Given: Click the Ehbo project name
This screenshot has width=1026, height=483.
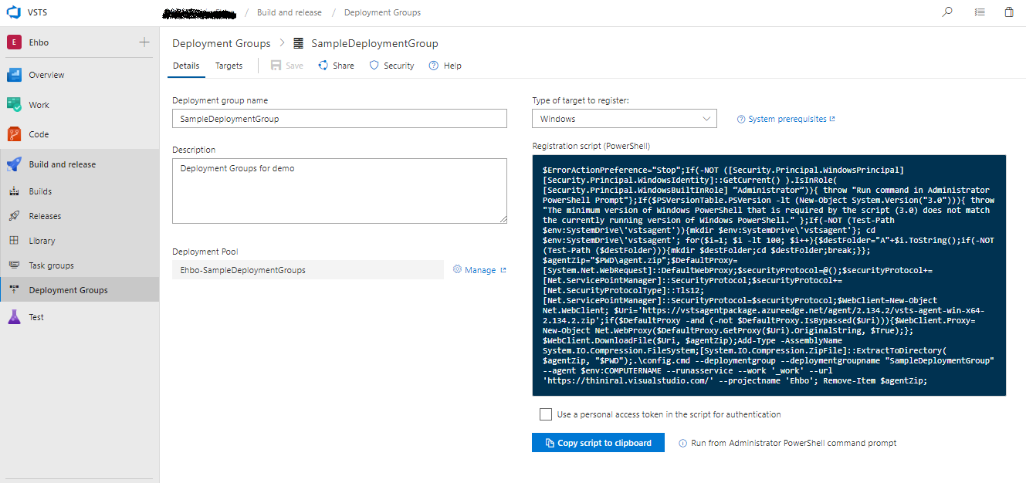Looking at the screenshot, I should [x=39, y=42].
